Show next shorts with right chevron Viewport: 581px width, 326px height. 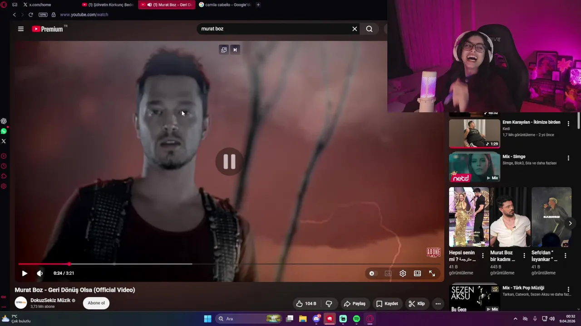(570, 223)
